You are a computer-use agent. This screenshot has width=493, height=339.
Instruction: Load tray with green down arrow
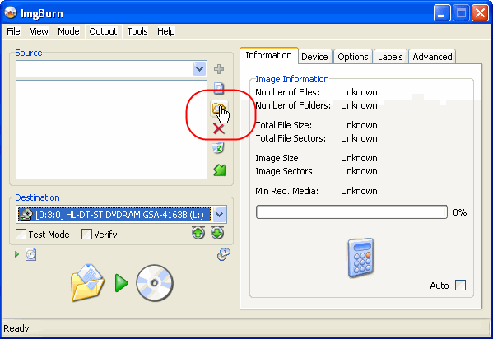click(217, 233)
